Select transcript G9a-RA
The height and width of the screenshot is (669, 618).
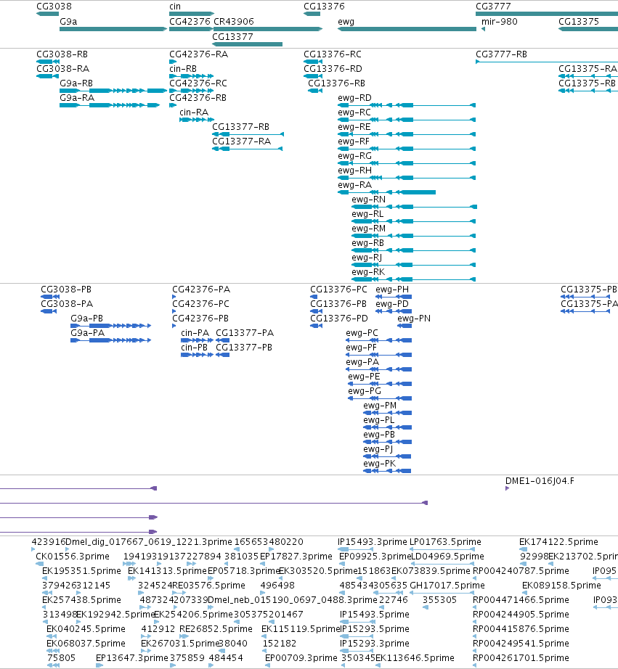point(110,105)
